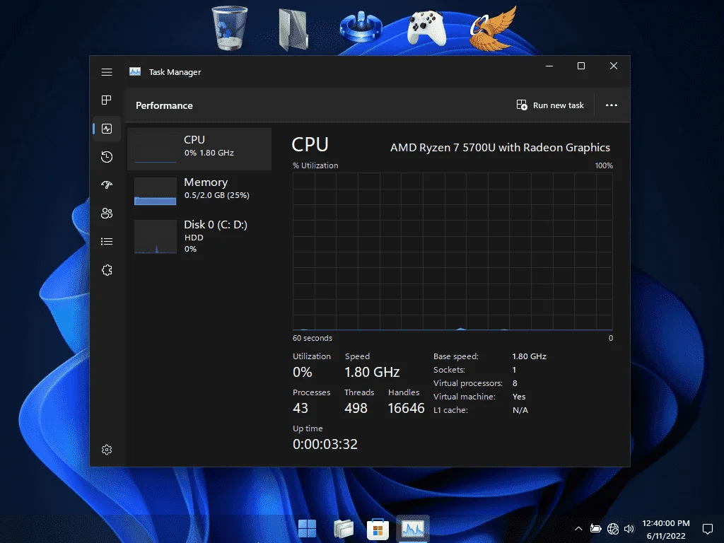Click the CPU mini graph thumbnail
This screenshot has width=724, height=543.
(155, 148)
